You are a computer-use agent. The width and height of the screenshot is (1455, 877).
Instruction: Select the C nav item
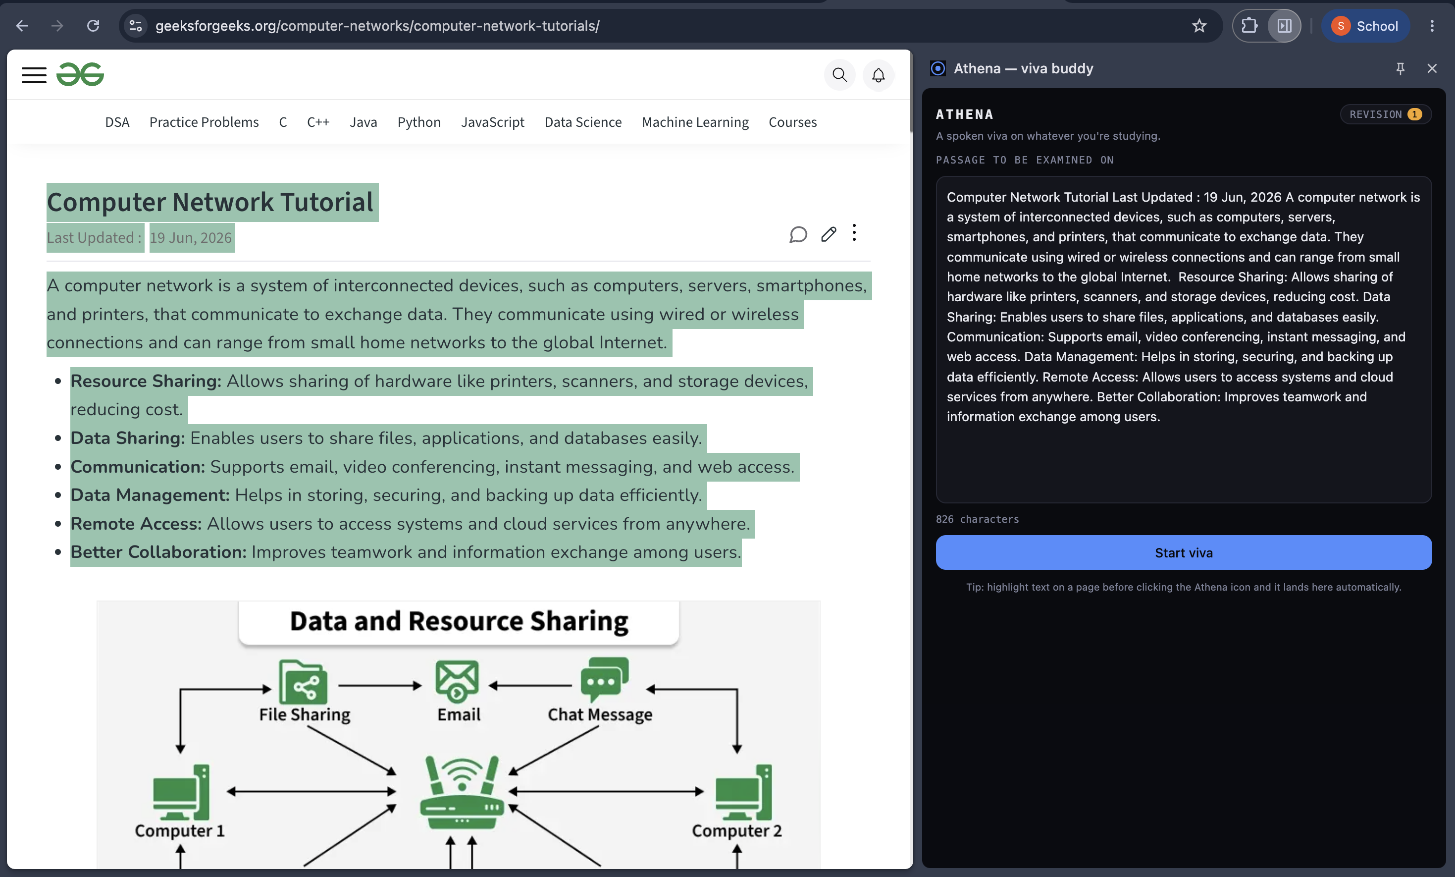283,122
